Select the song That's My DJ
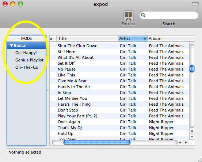Image resolution: width=202 pixels, height=162 pixels. tap(70, 128)
